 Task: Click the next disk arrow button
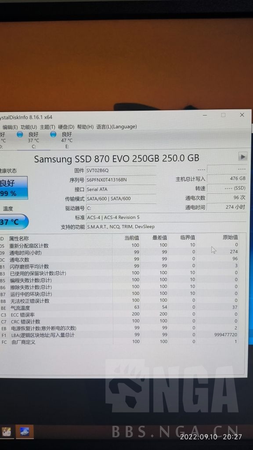tap(242, 157)
